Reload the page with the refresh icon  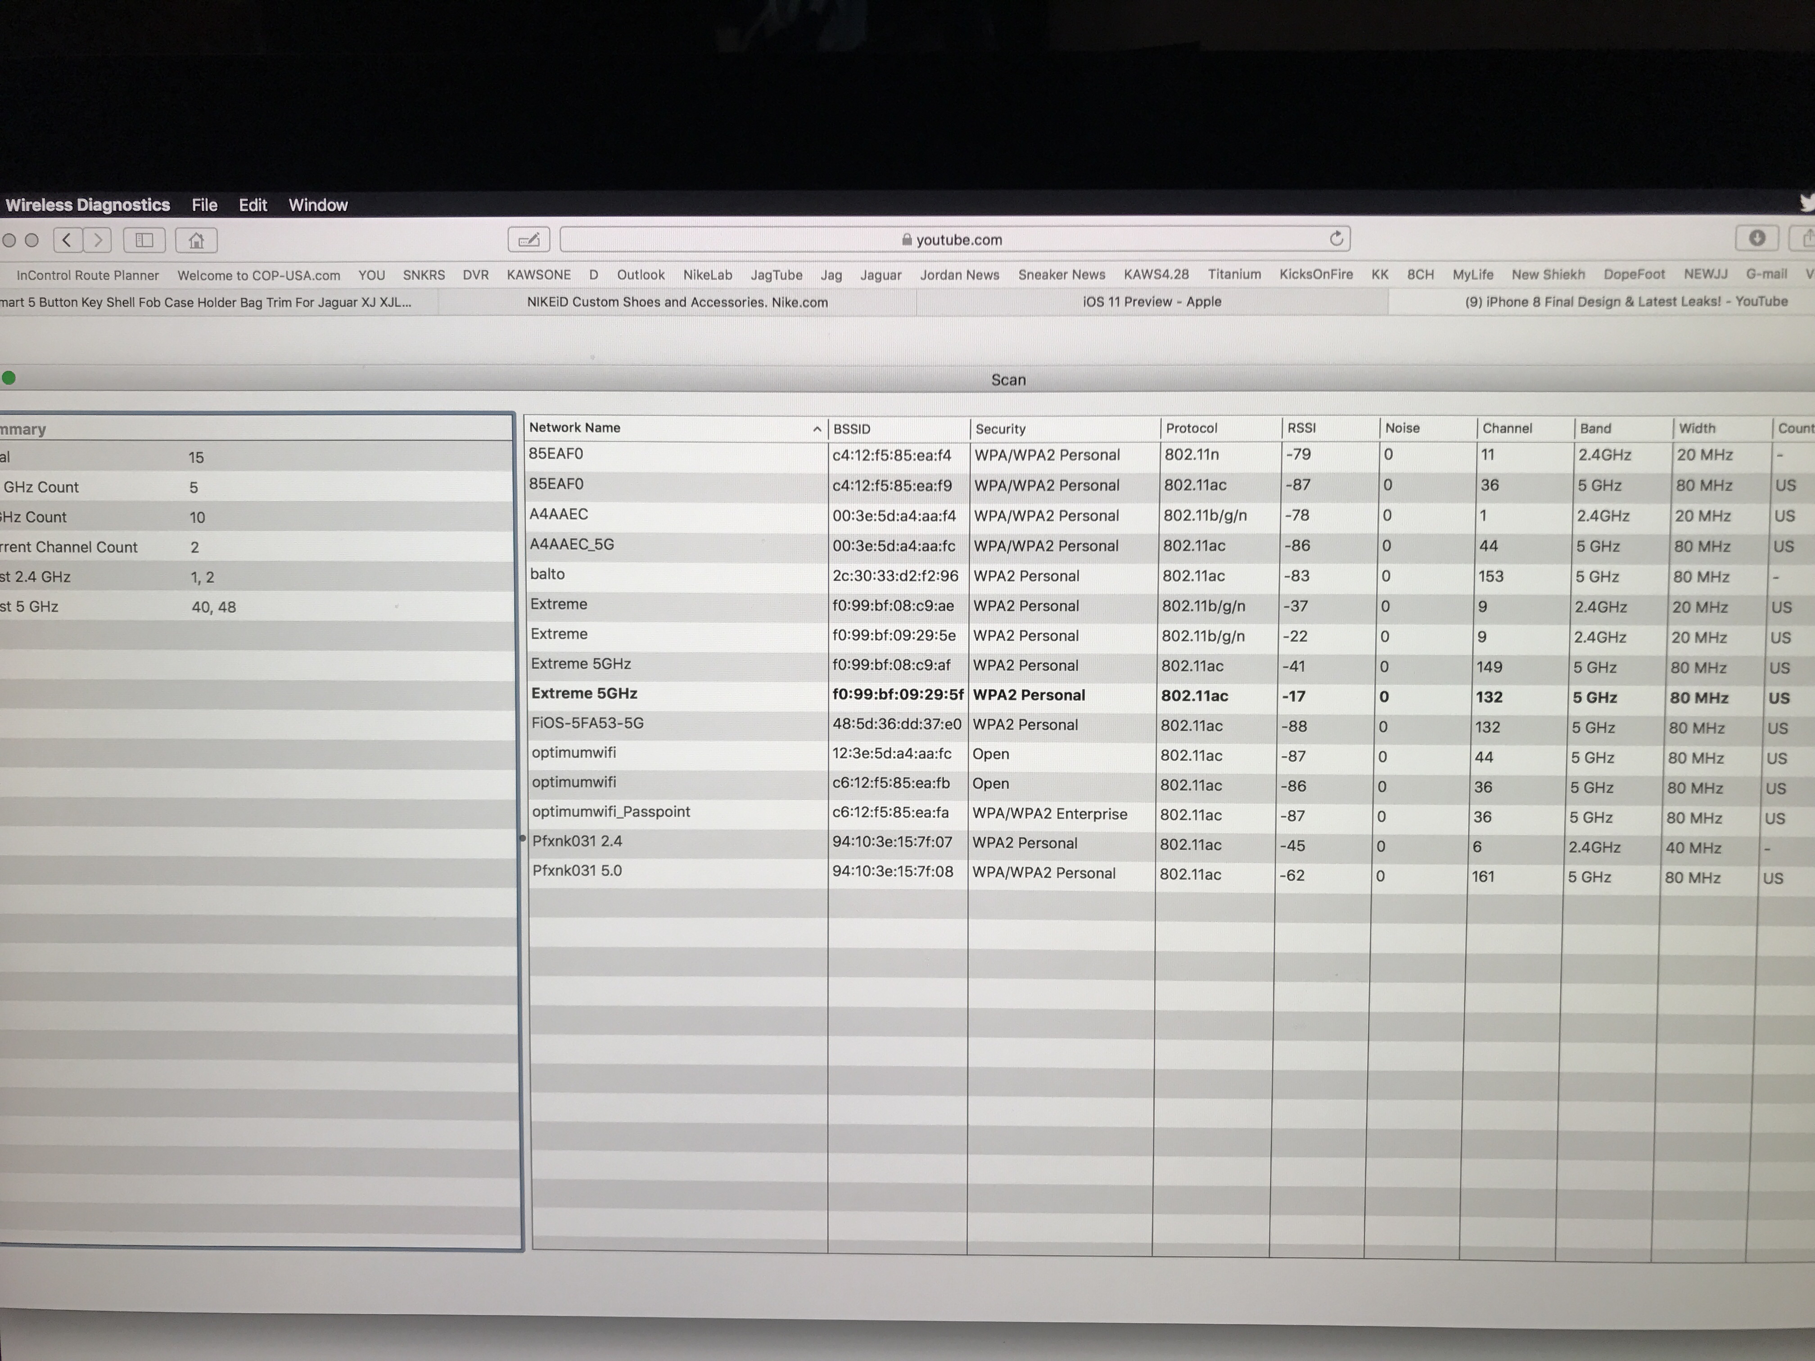1336,239
